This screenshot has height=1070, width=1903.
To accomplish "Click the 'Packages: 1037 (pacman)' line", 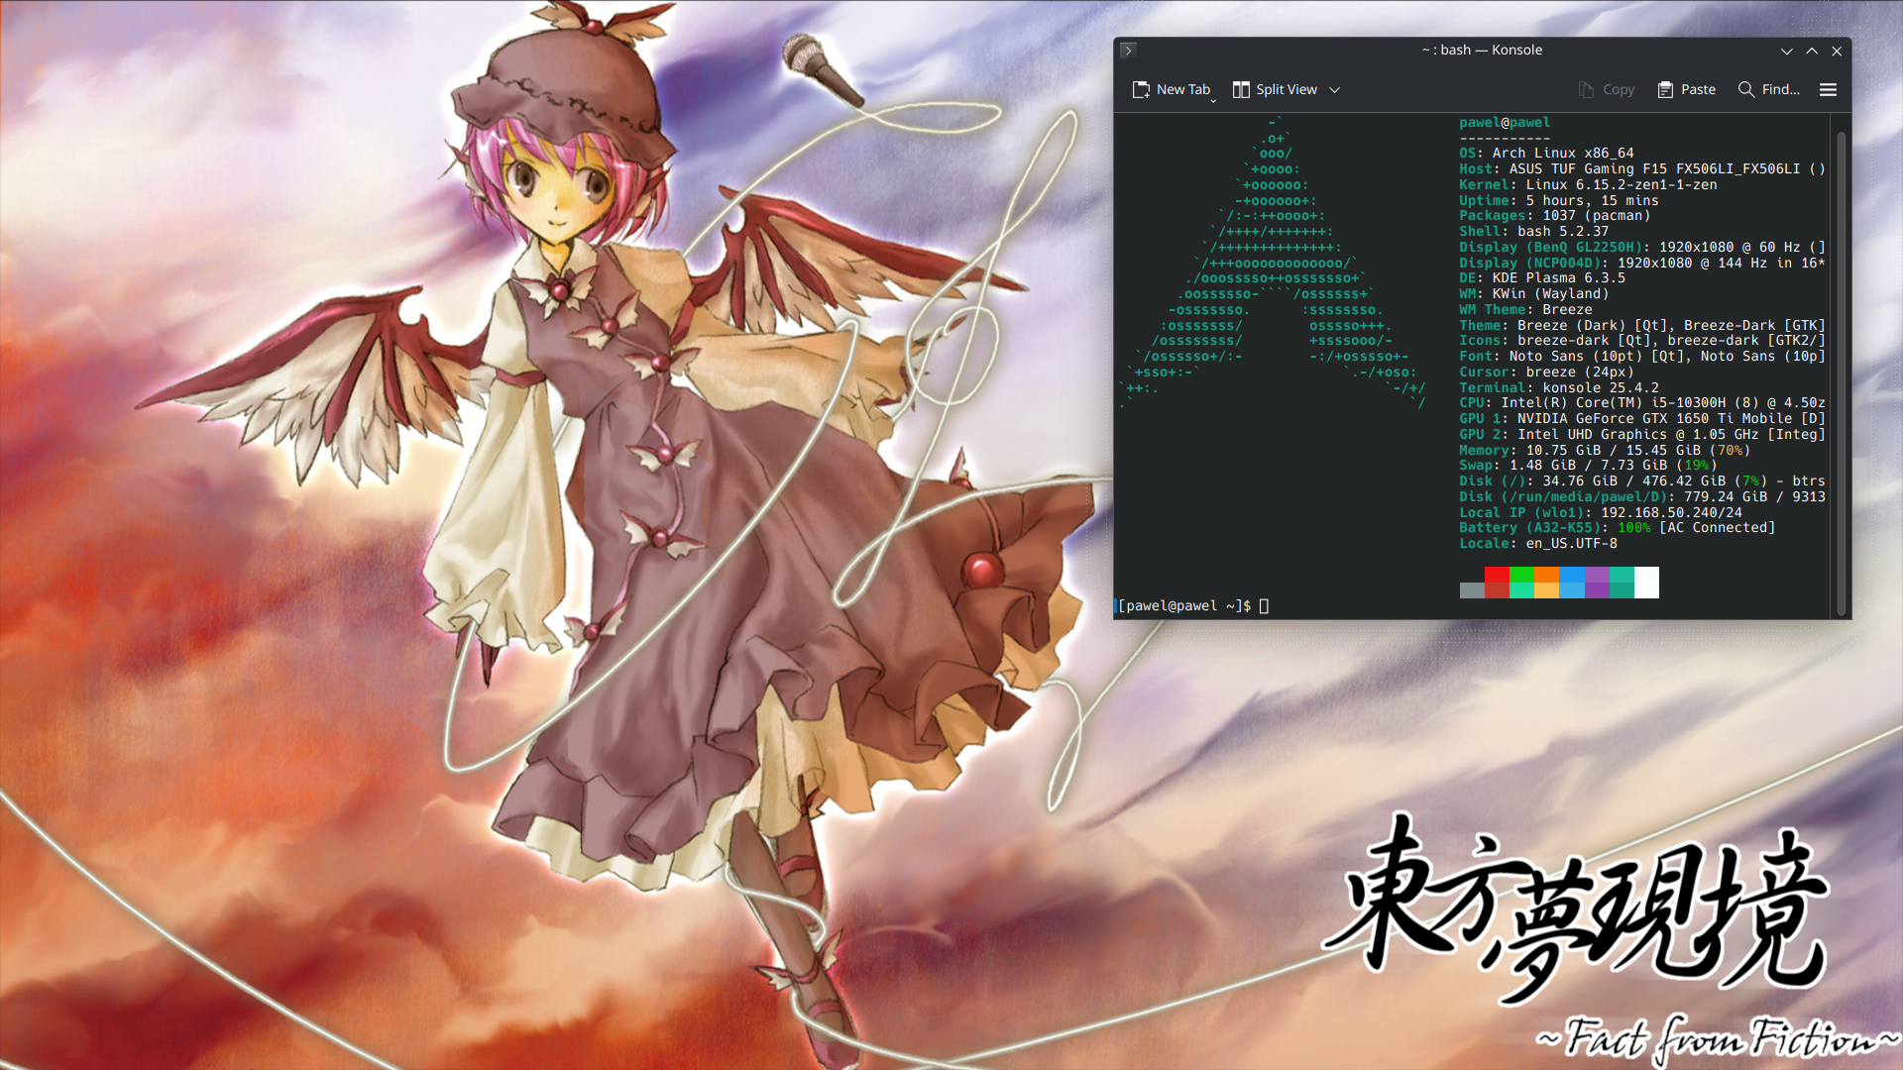I will tap(1554, 216).
